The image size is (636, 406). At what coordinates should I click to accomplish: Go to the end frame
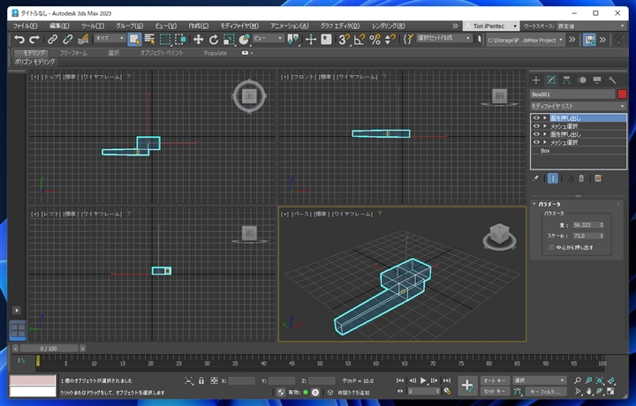click(x=447, y=380)
